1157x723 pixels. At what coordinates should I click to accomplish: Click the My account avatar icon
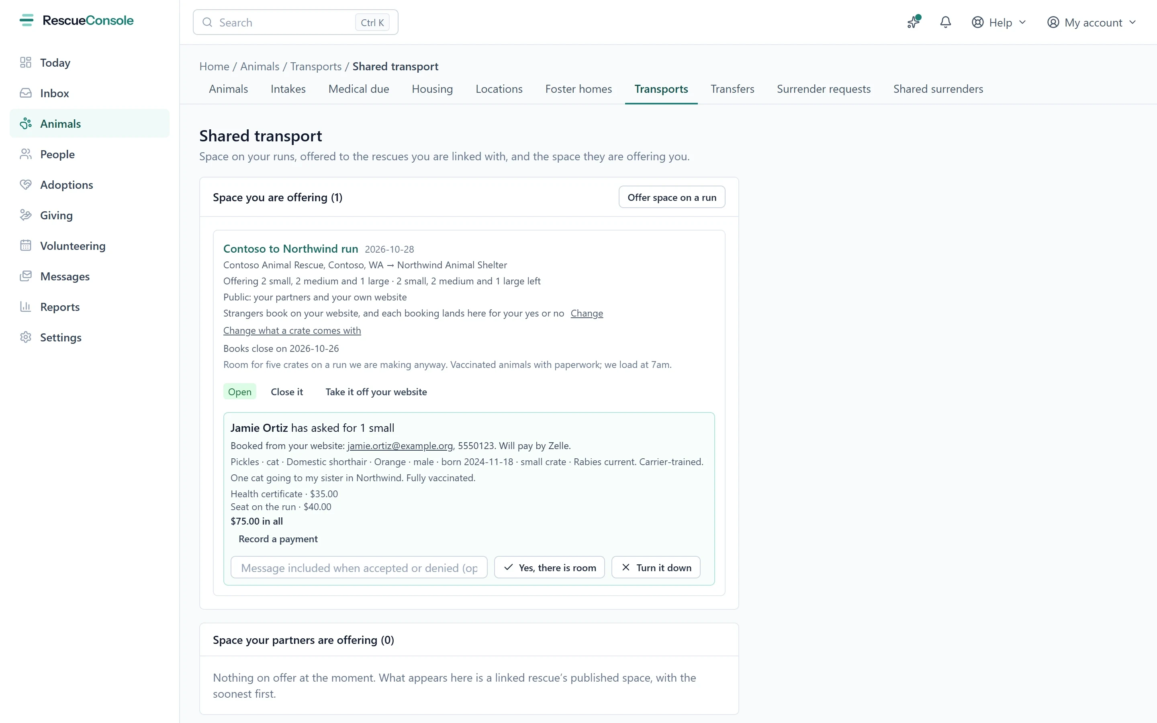click(1053, 22)
